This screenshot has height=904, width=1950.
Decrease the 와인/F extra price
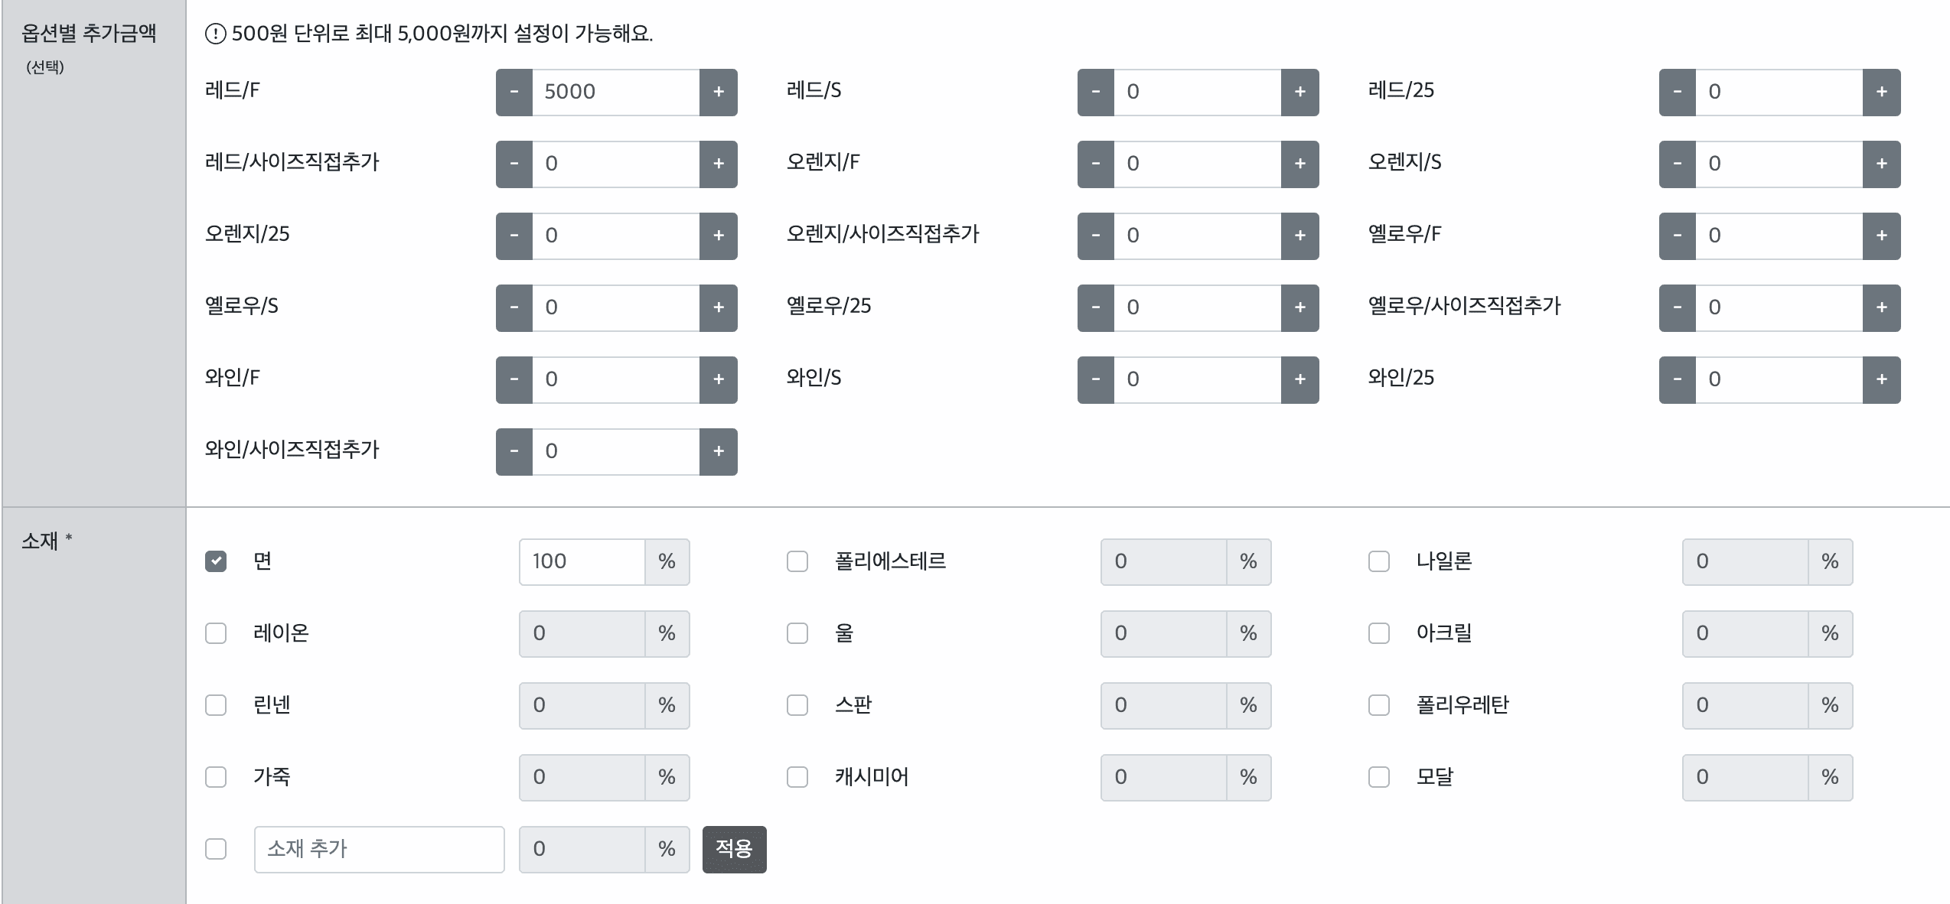click(514, 379)
